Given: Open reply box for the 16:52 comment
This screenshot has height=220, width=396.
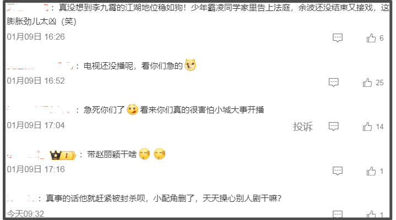Looking at the screenshot, I should (334, 82).
